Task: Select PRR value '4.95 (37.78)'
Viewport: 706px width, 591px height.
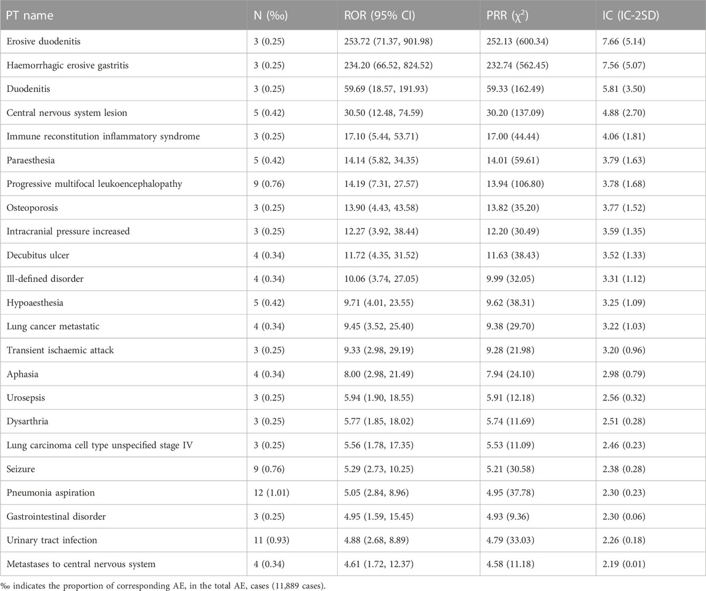Action: [510, 493]
